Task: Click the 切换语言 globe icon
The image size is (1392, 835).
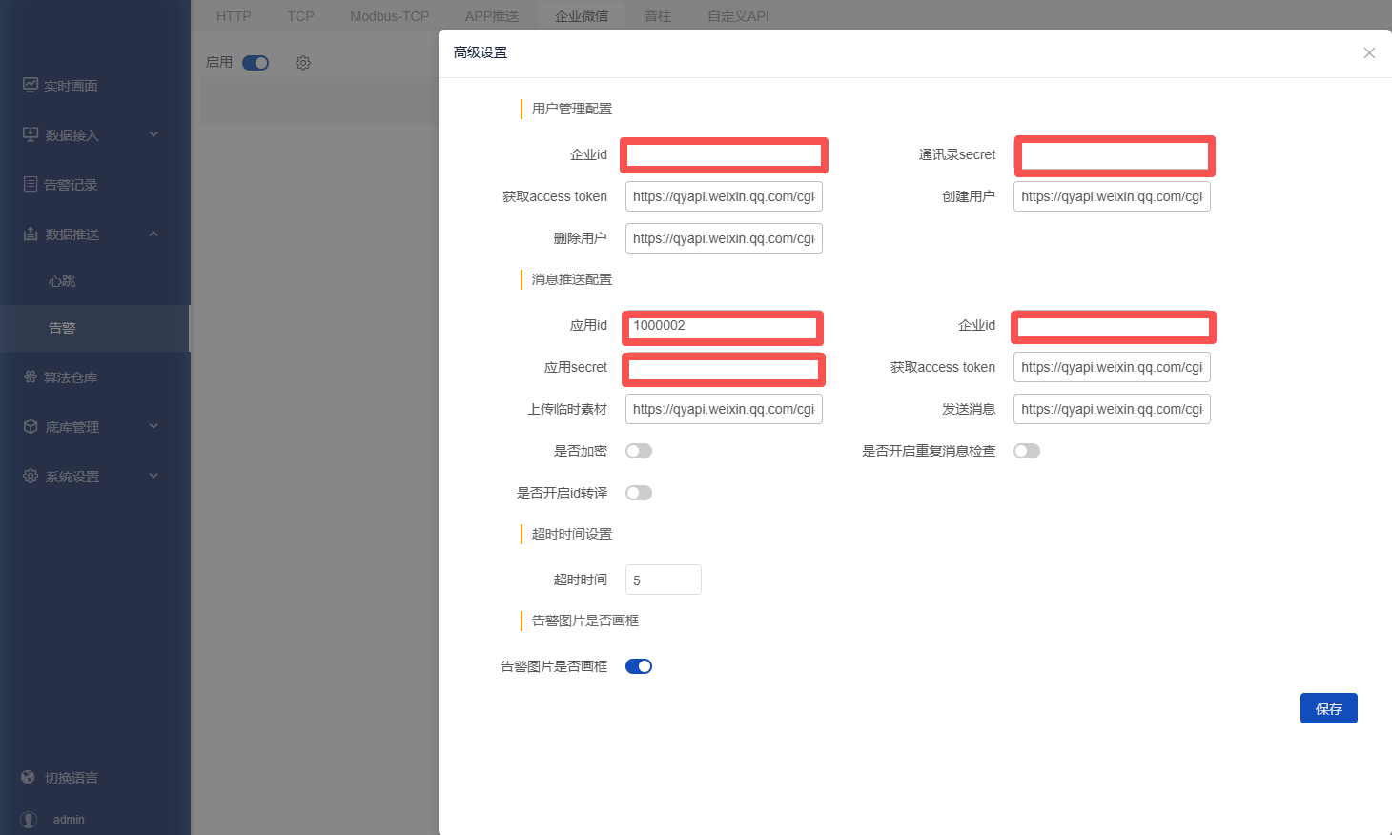Action: [28, 777]
